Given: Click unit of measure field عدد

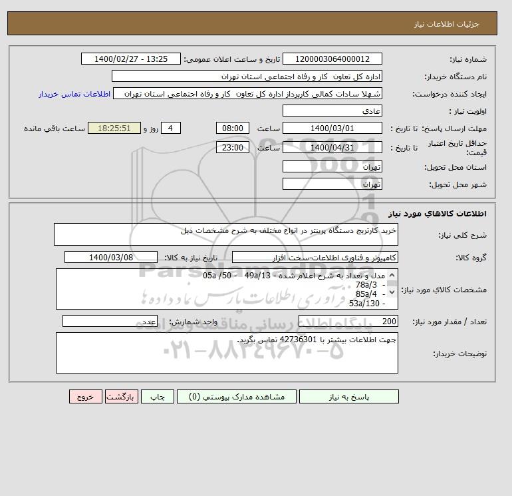Looking at the screenshot, I should point(110,321).
